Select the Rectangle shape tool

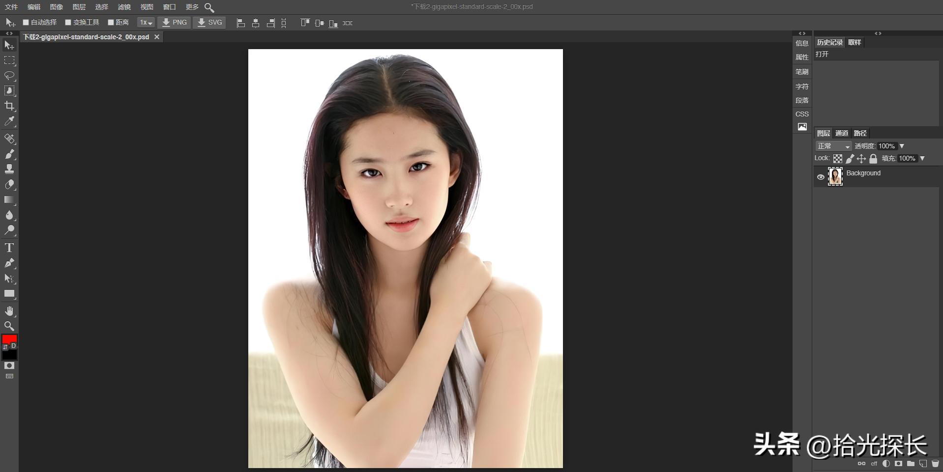coord(9,294)
